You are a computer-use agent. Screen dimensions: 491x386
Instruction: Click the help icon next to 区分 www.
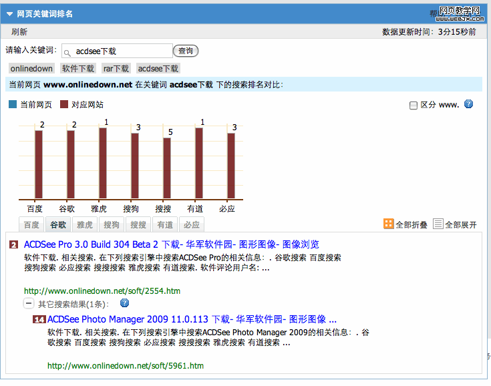click(468, 104)
